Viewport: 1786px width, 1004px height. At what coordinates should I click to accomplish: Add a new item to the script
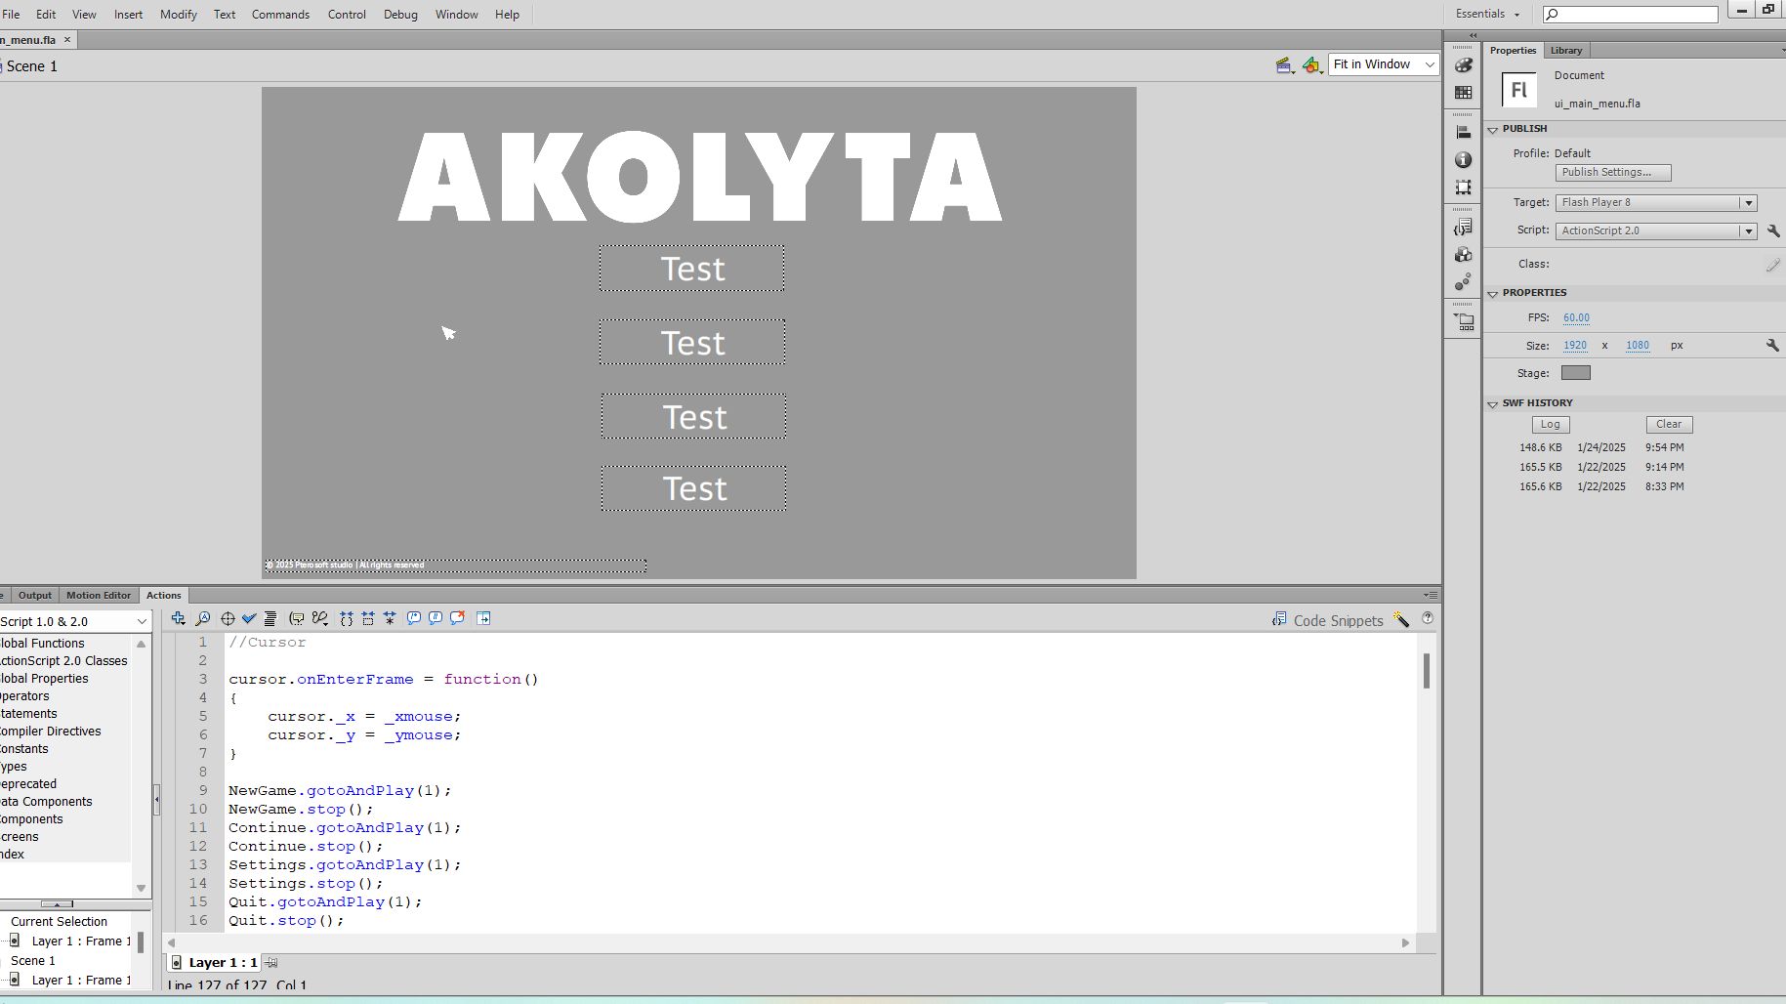click(178, 618)
